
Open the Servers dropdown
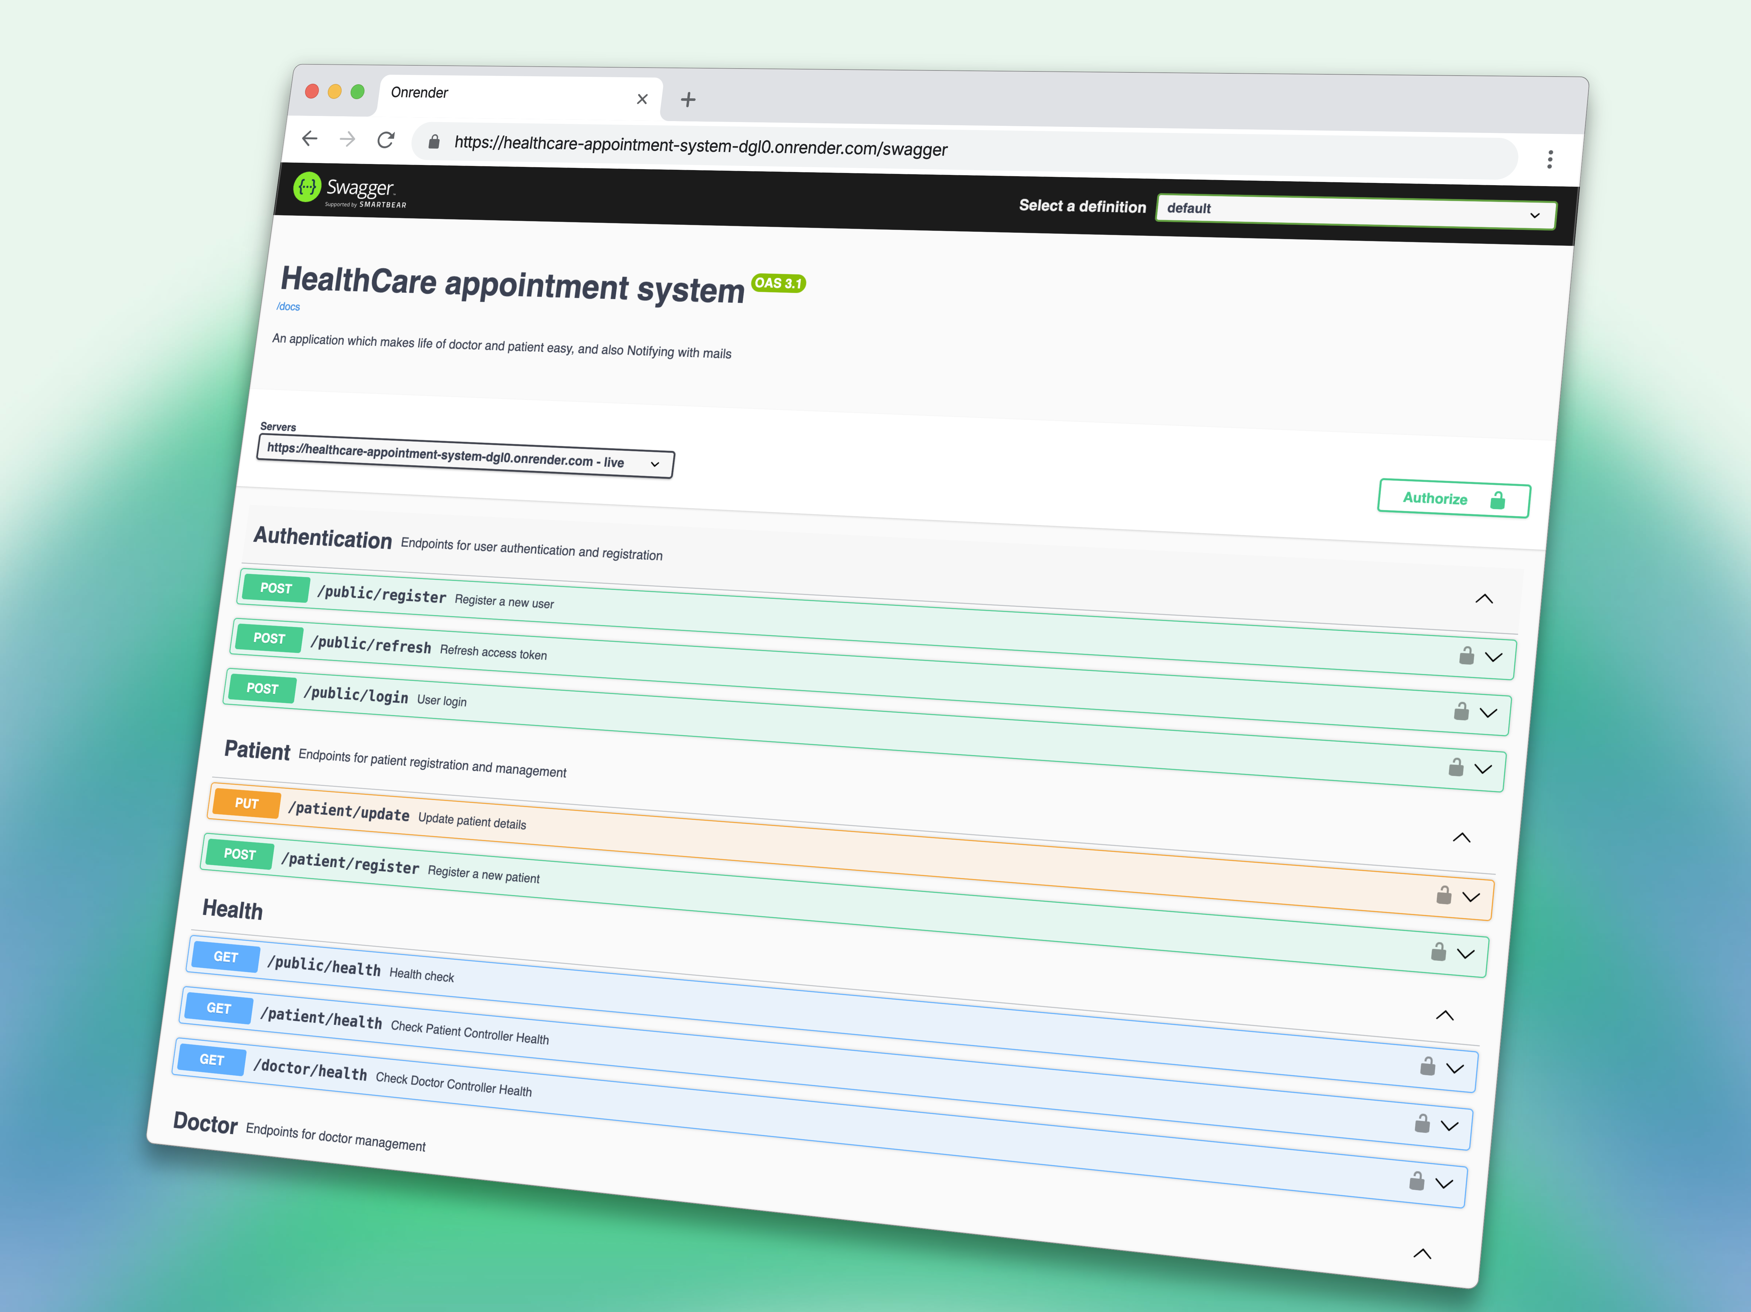[465, 456]
